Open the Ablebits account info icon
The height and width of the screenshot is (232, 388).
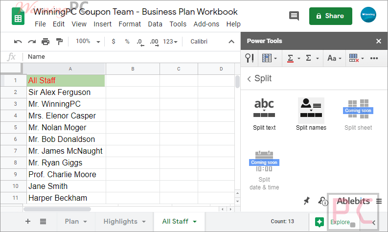(323, 201)
